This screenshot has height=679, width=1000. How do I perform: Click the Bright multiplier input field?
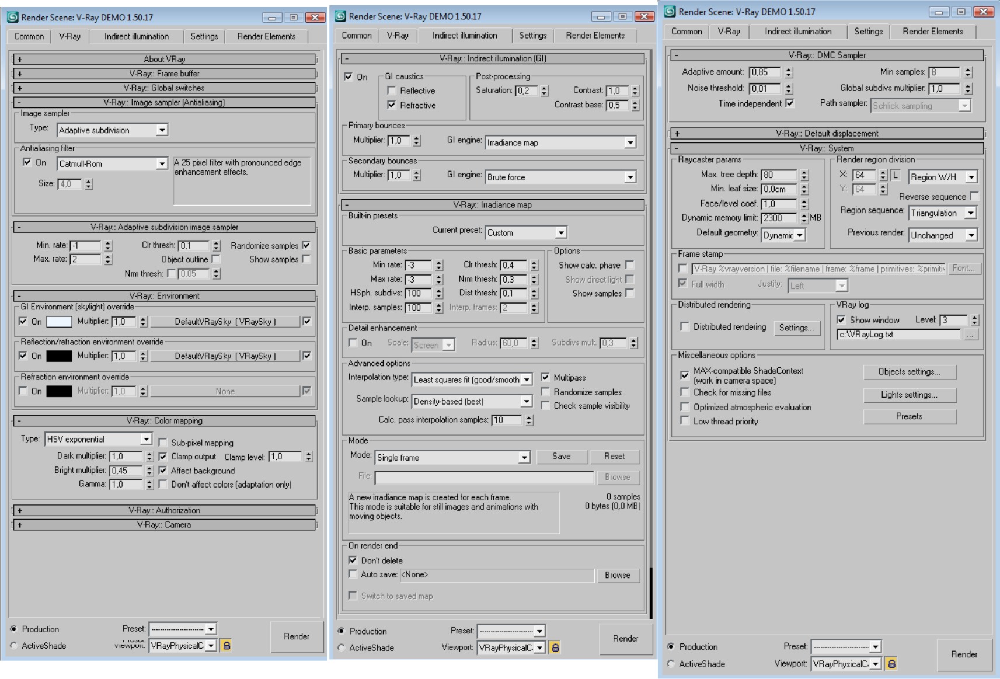click(x=126, y=471)
